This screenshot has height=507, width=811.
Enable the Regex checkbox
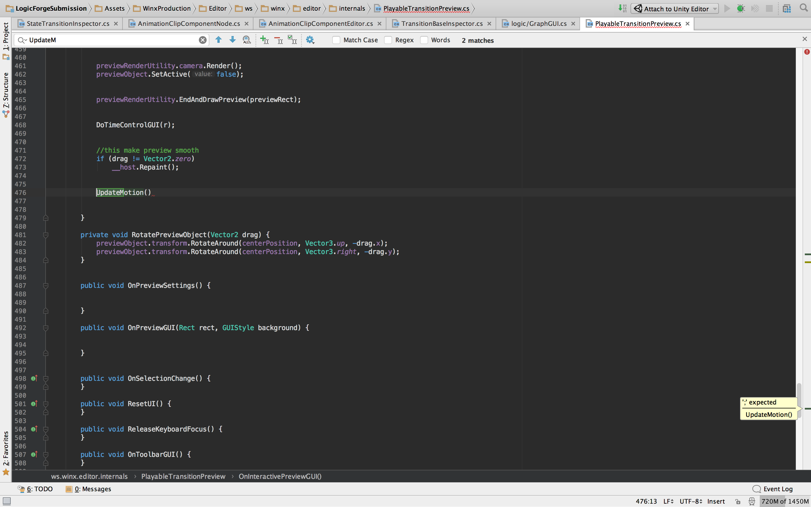[388, 40]
